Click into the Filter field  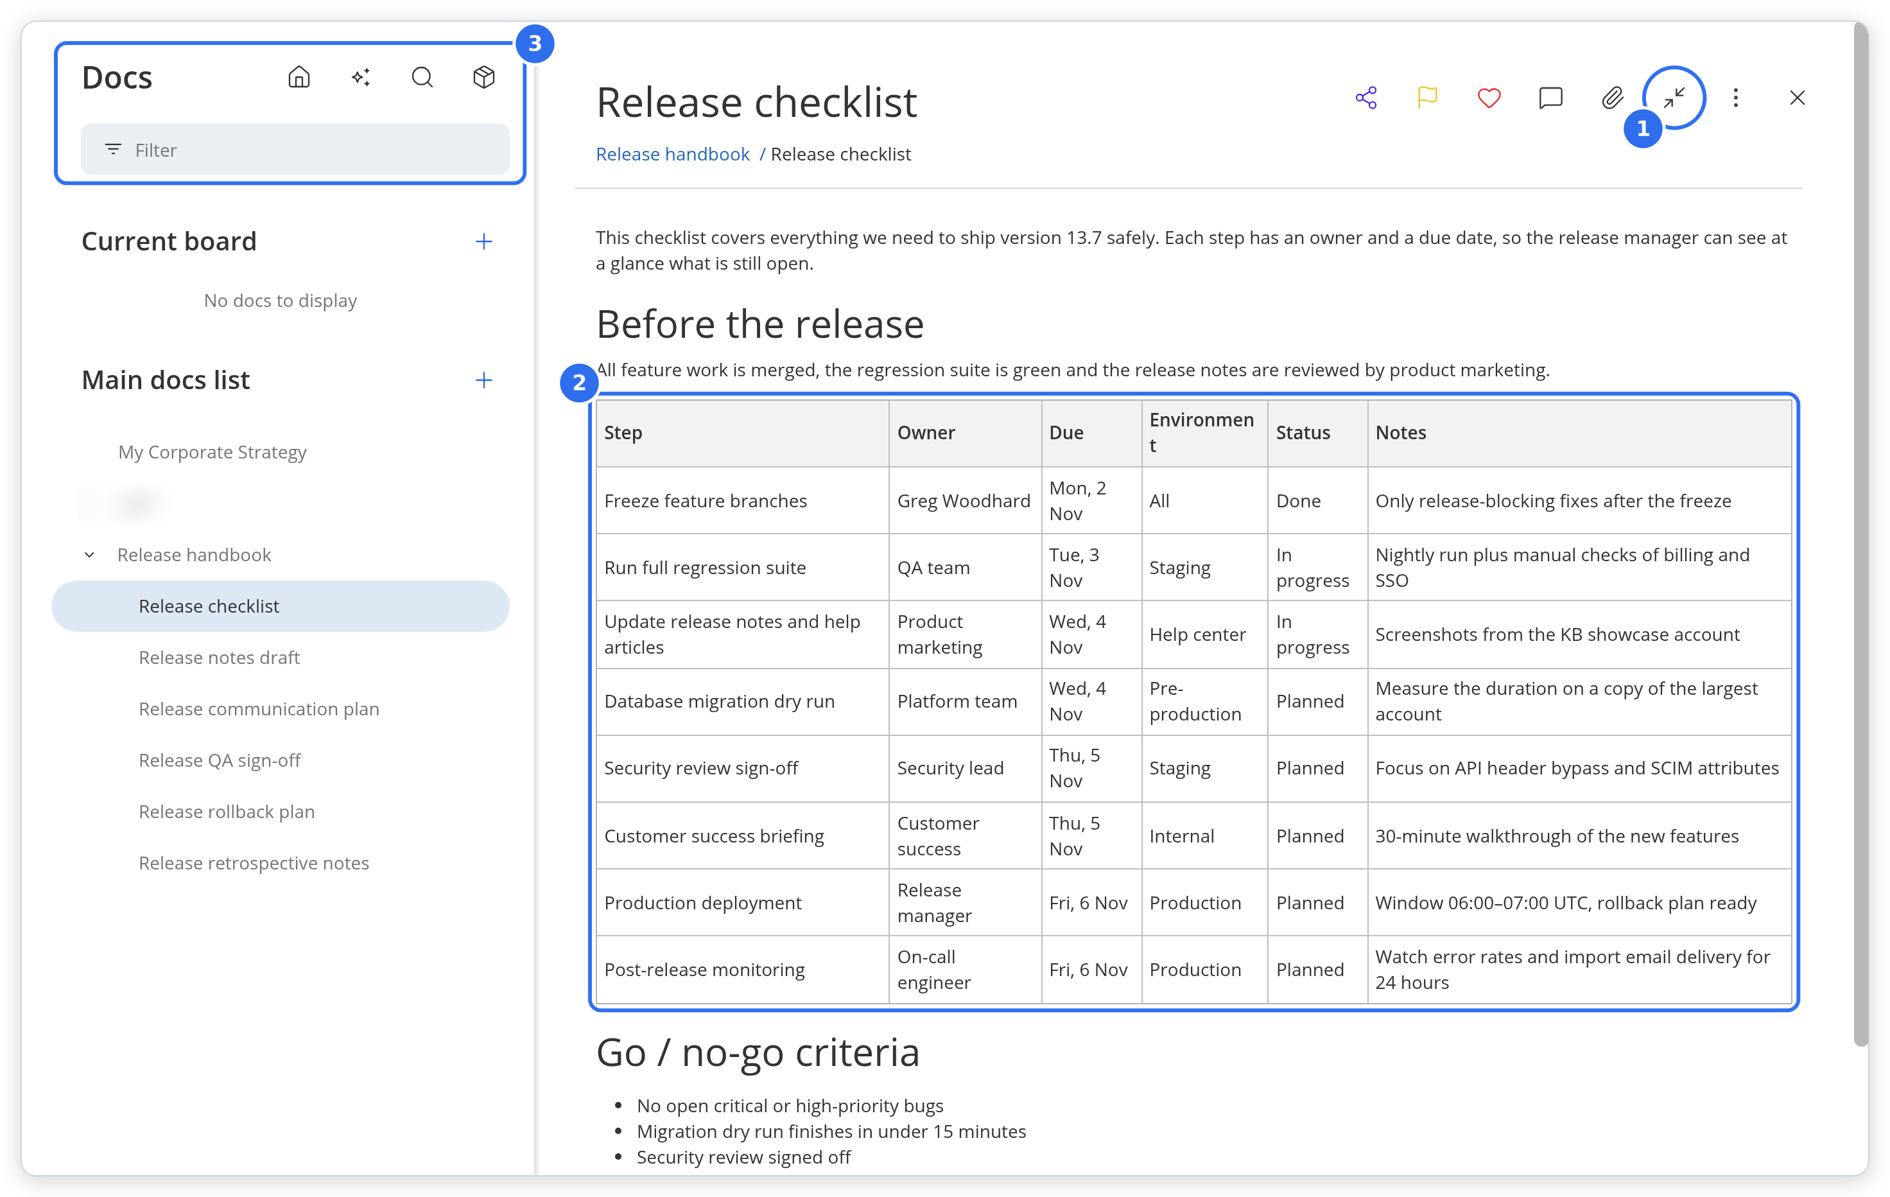pyautogui.click(x=295, y=149)
